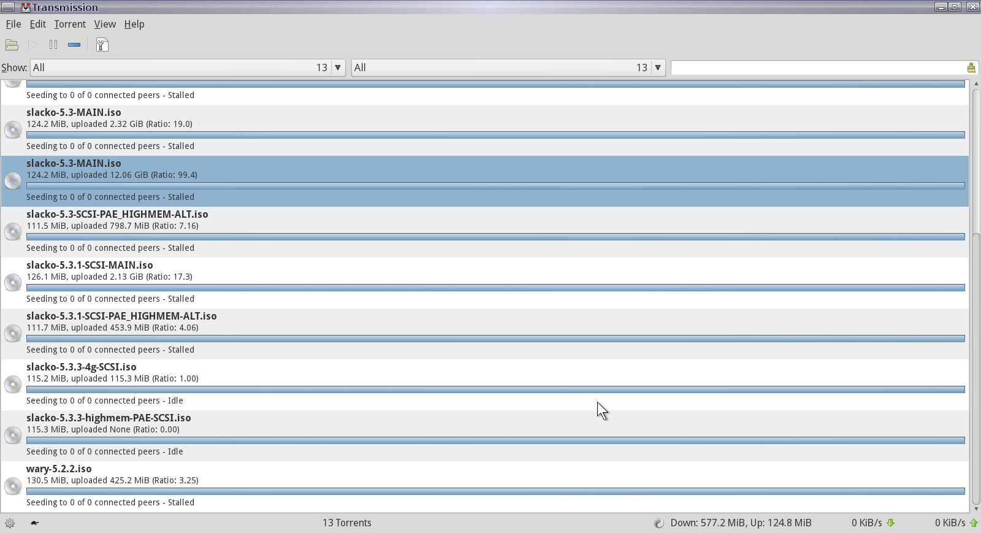Viewport: 981px width, 533px height.
Task: Click the upload speed '0 KiB/s' beside the up arrow
Action: click(x=950, y=523)
